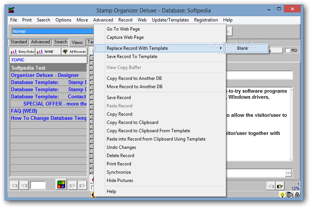Select Delete Record
The height and width of the screenshot is (208, 311).
point(160,156)
